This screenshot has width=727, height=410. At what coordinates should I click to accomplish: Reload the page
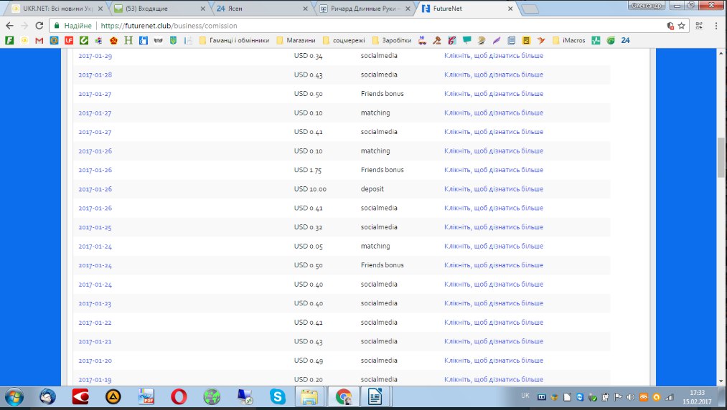[x=42, y=25]
